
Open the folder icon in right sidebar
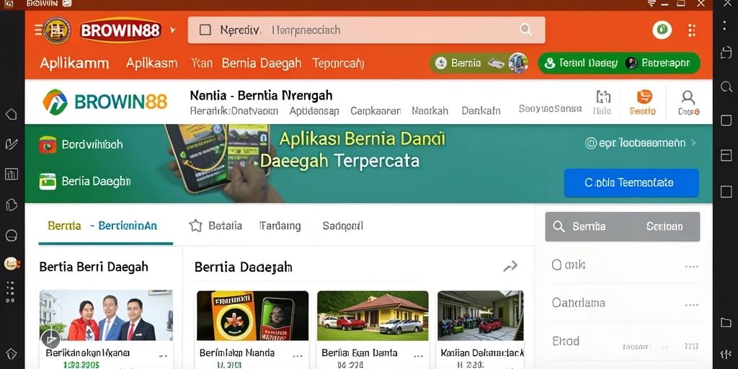tap(726, 322)
